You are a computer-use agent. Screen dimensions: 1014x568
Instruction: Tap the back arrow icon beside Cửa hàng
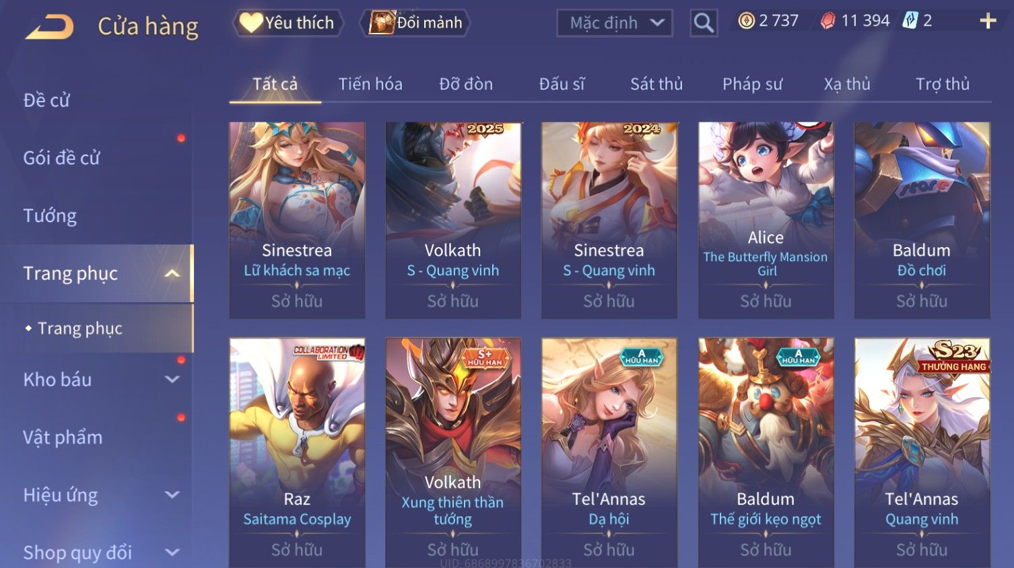click(50, 27)
